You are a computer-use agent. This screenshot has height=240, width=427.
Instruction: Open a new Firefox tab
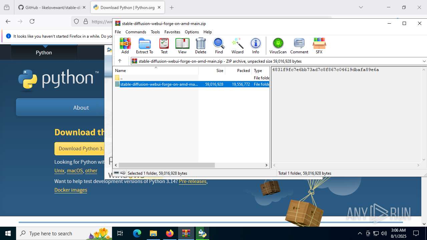[172, 7]
